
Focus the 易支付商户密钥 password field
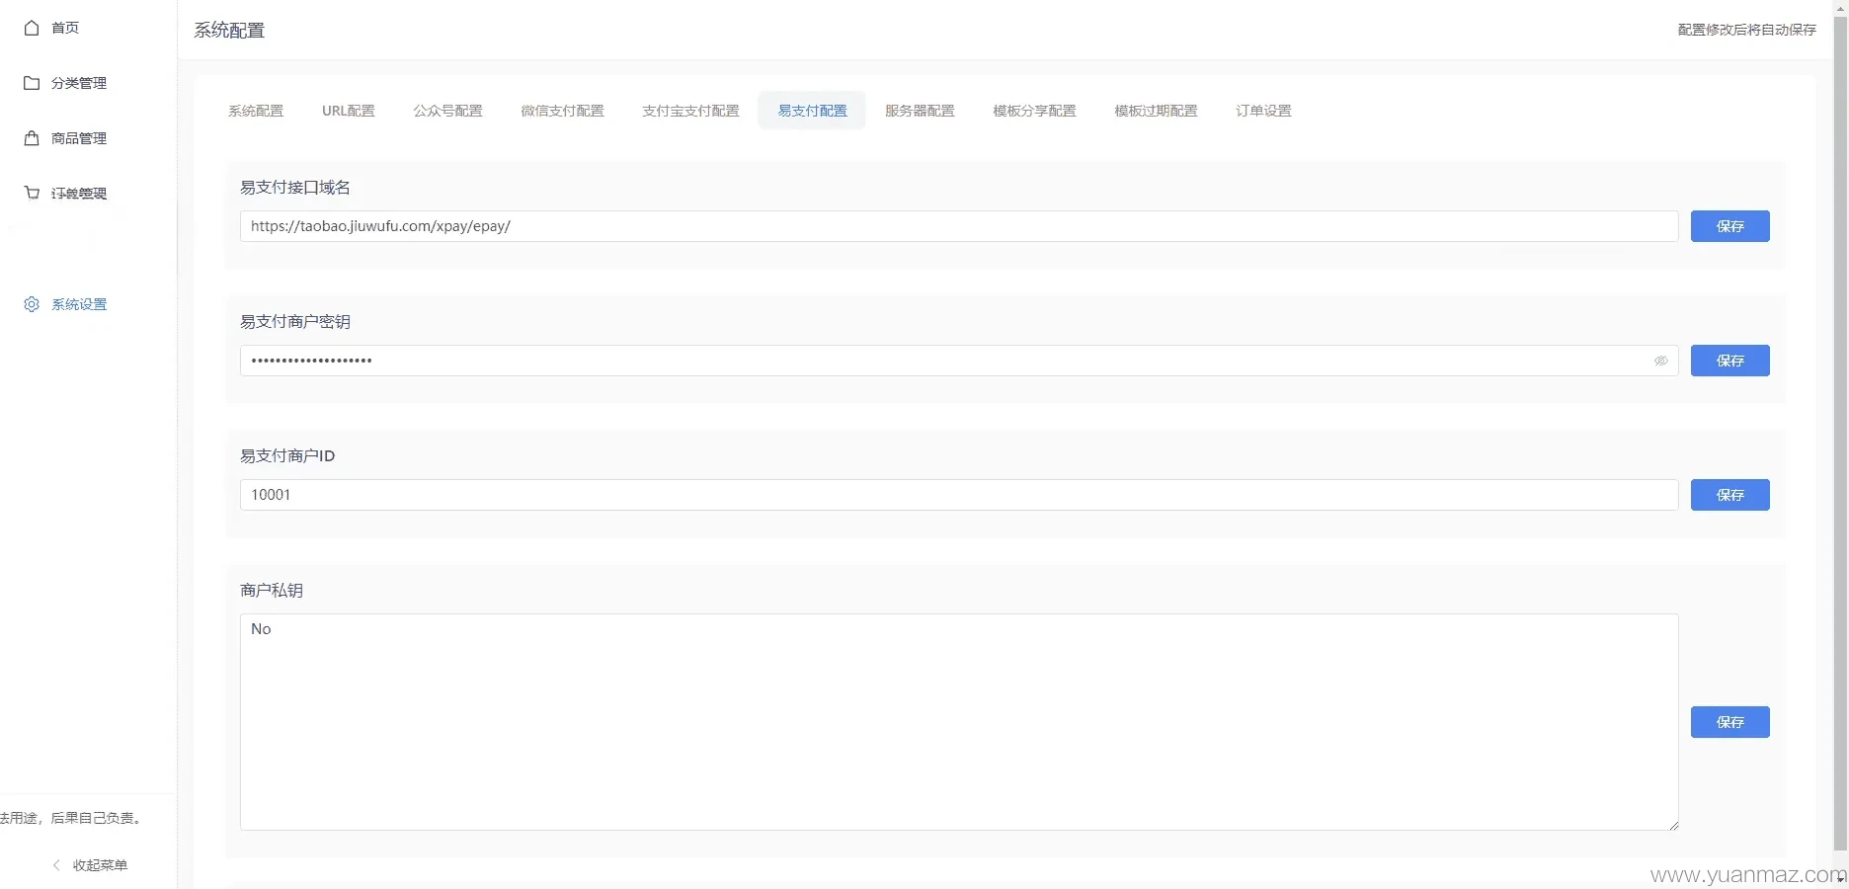point(959,361)
